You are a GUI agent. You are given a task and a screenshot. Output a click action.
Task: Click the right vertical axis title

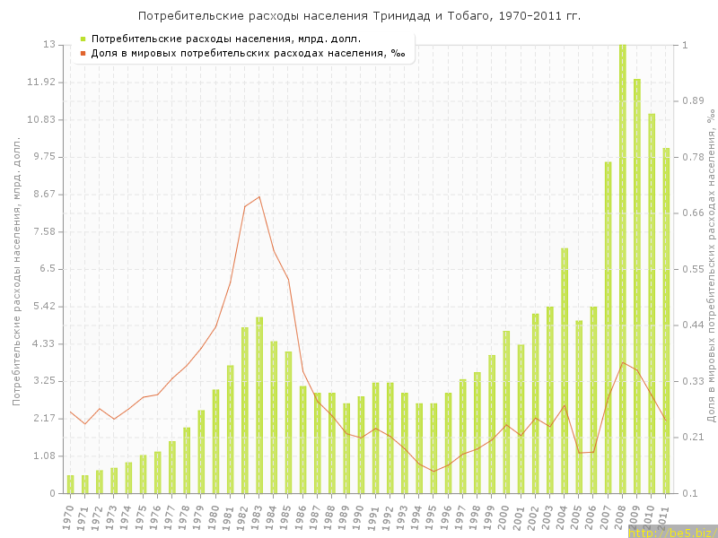710,269
